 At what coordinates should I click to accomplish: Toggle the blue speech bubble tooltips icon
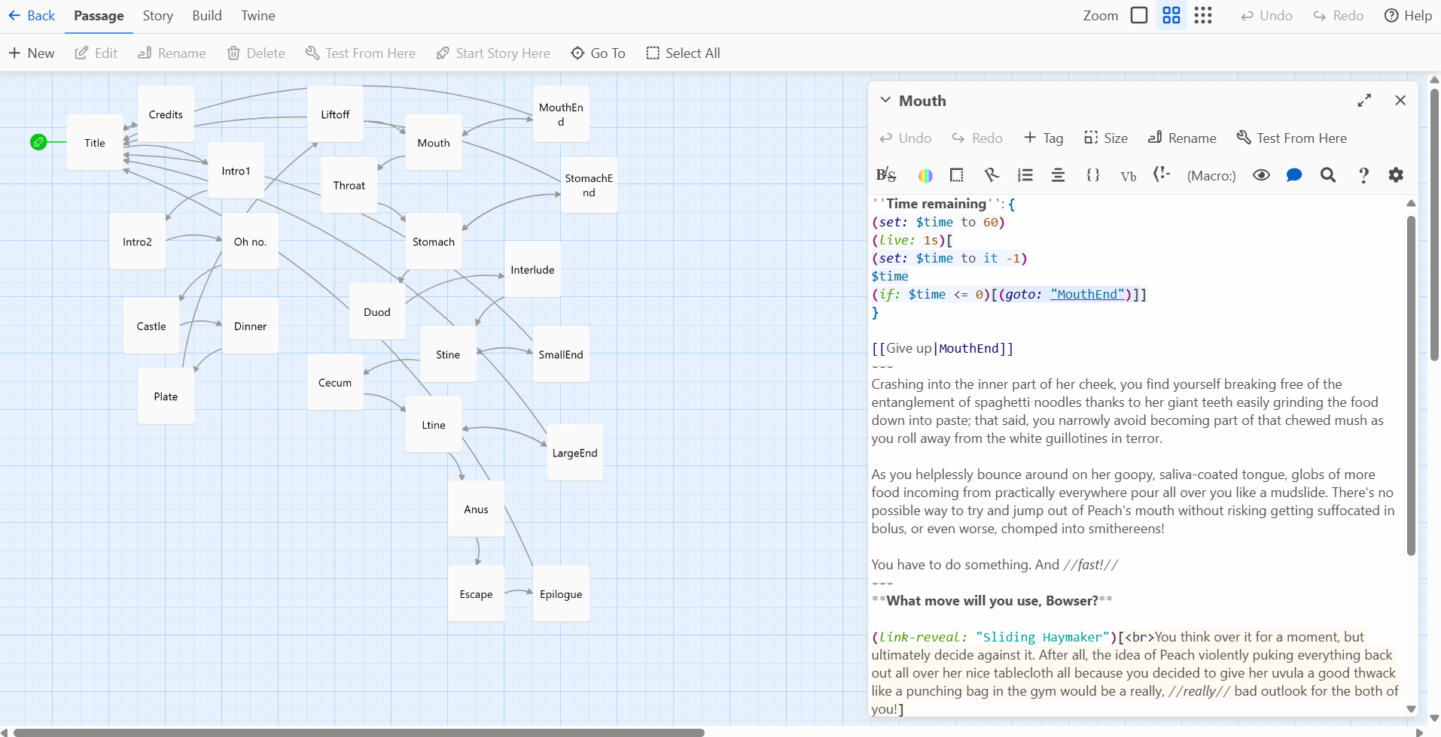point(1294,175)
